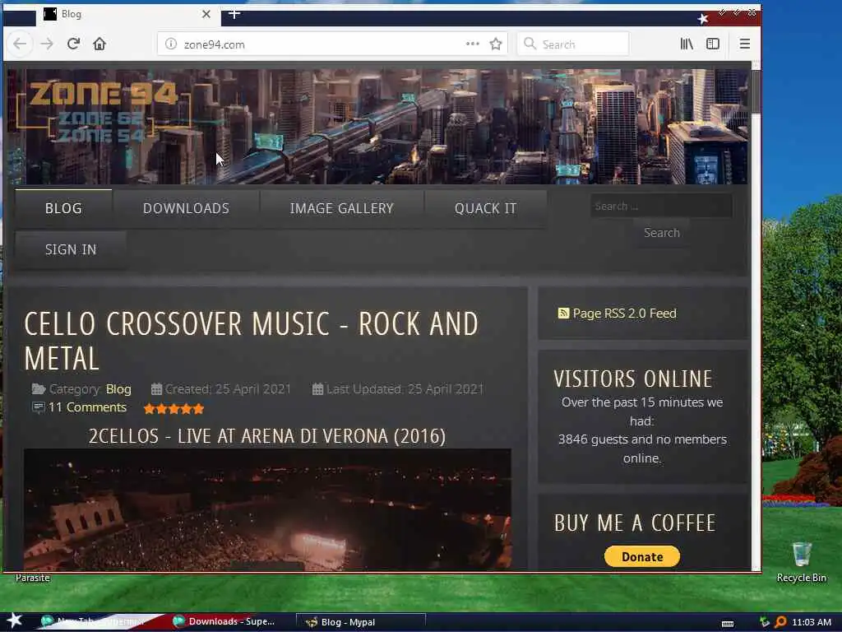This screenshot has height=632, width=842.
Task: Click the 11:03 AM taskbar clock
Action: (812, 622)
